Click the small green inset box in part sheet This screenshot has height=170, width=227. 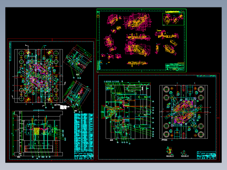click(x=173, y=19)
